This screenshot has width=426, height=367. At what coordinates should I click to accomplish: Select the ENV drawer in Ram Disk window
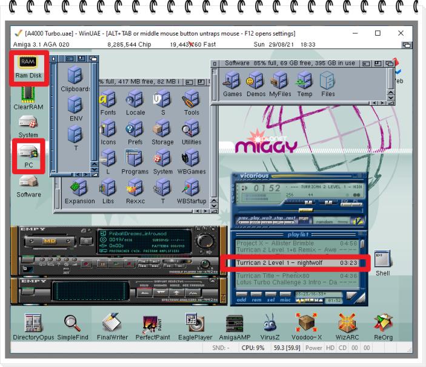(x=76, y=109)
